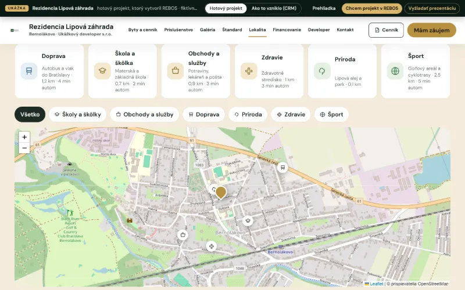Open Developer section
Image resolution: width=465 pixels, height=290 pixels.
pyautogui.click(x=319, y=30)
